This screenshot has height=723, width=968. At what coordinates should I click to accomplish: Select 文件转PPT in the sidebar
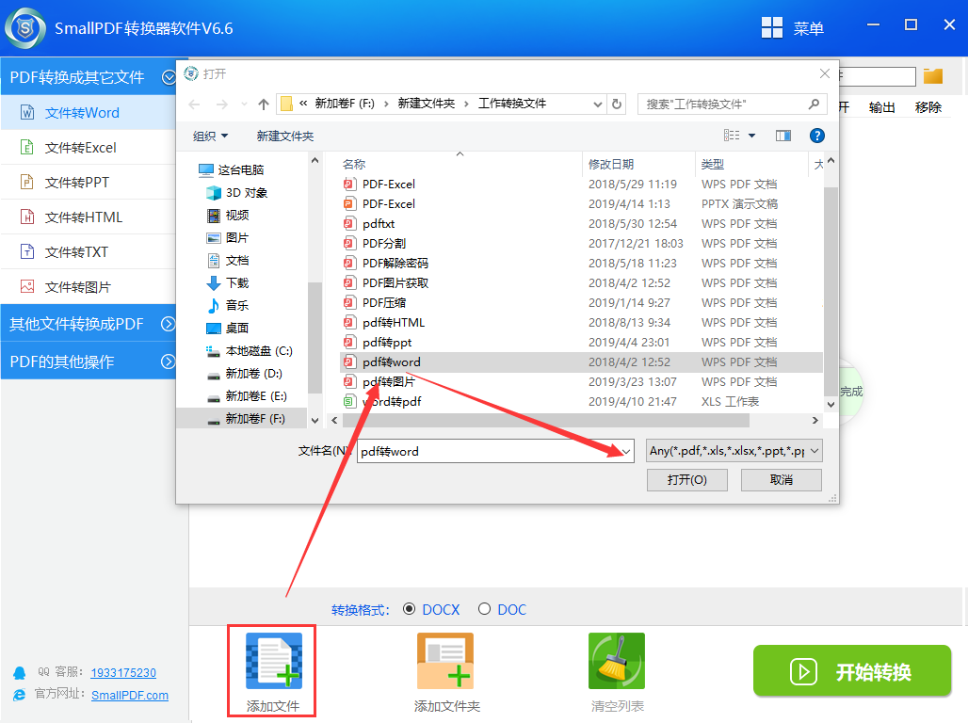click(89, 182)
